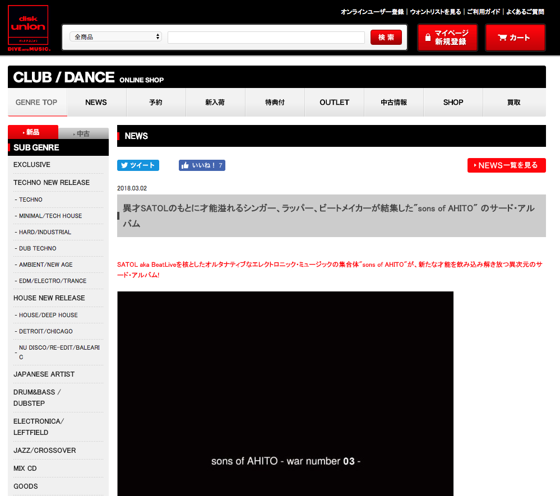Select the 特典付 navigation tab
560x496 pixels.
275,103
